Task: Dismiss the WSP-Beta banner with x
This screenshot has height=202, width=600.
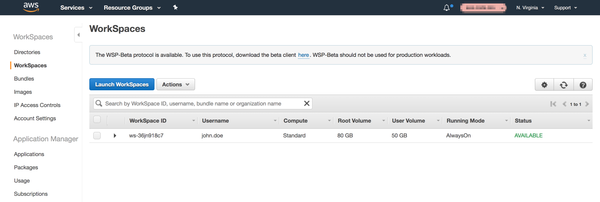Action: pyautogui.click(x=585, y=55)
